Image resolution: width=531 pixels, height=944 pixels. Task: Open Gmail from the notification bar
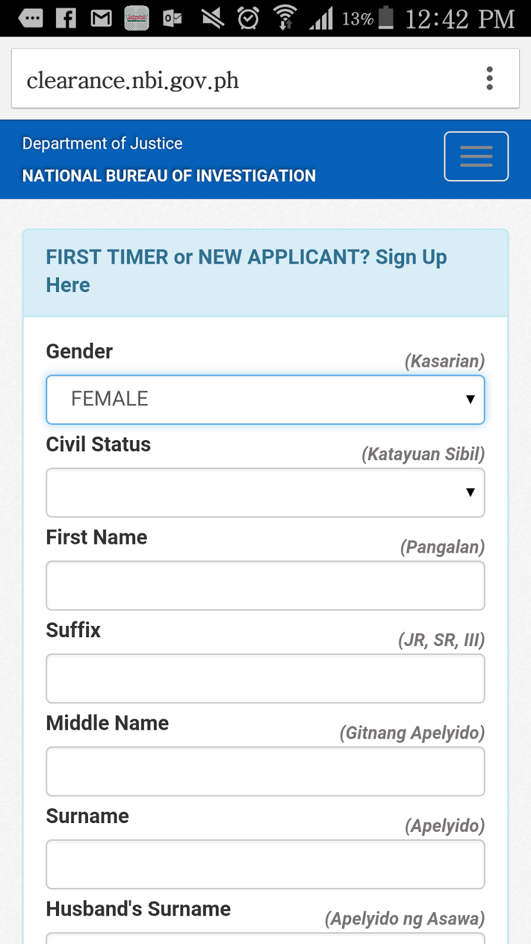pos(100,18)
